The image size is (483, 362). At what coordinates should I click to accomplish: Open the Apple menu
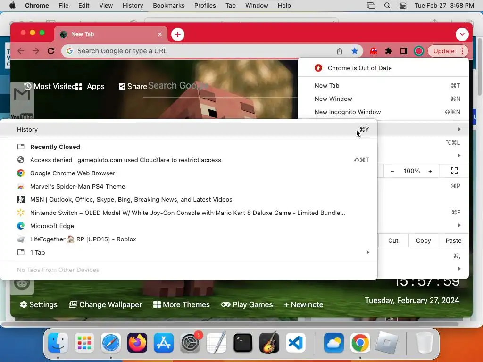[x=12, y=6]
